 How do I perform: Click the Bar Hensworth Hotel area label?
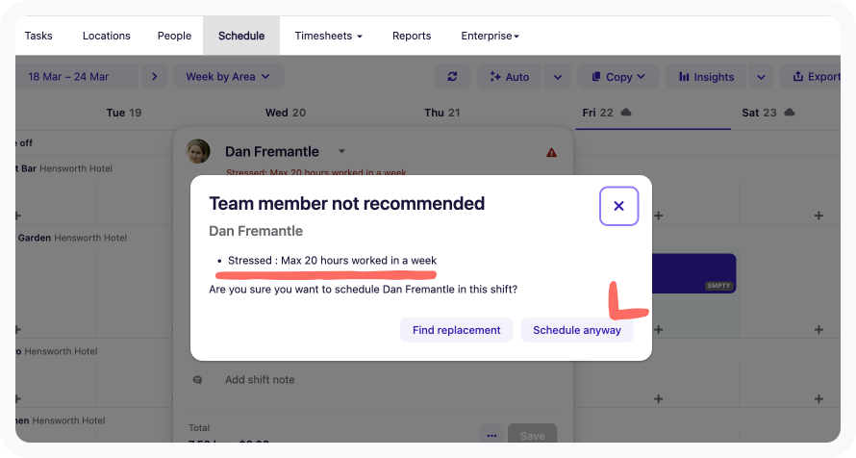(x=64, y=168)
